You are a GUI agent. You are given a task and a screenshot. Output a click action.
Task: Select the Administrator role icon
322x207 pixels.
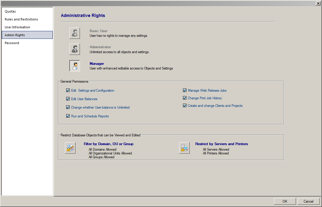75,49
